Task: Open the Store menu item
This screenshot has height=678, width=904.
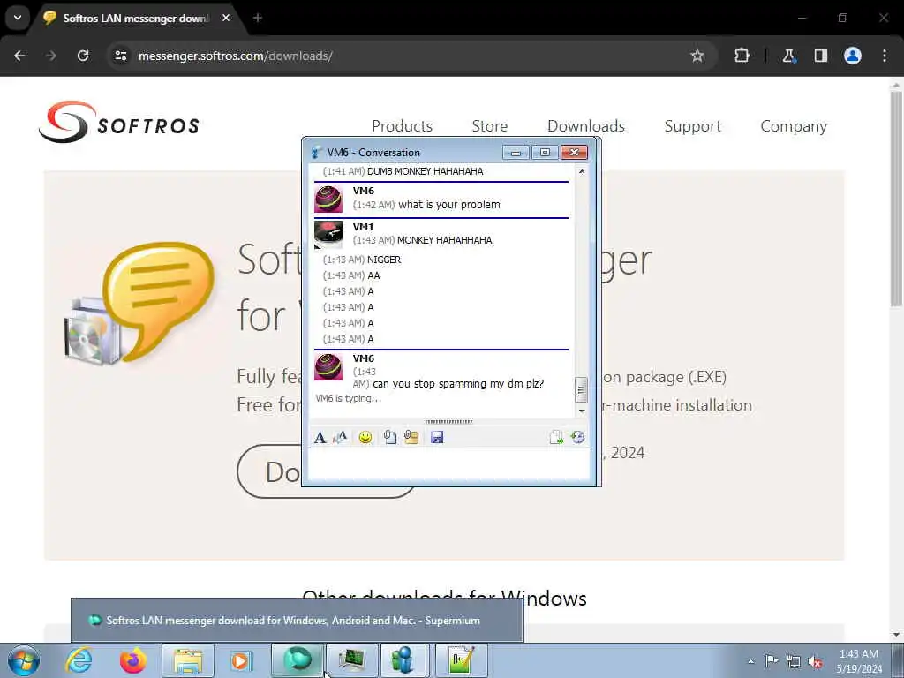Action: [489, 126]
